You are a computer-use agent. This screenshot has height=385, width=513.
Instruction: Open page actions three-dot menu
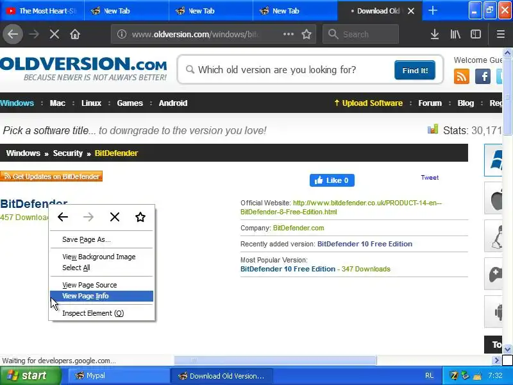(288, 34)
